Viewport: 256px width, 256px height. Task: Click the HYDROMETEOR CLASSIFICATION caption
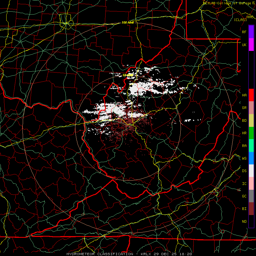pos(100,254)
